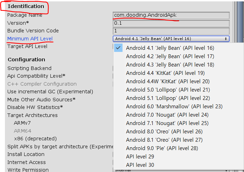Choose Android 7.1 'Nougat' API level 25
The image size is (244, 172).
click(x=167, y=123)
